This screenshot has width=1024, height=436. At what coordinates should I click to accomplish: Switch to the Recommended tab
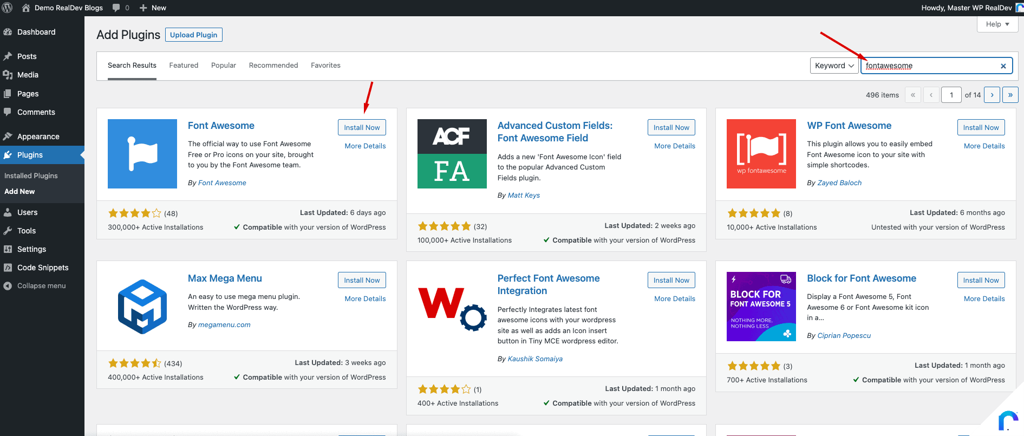(x=273, y=66)
